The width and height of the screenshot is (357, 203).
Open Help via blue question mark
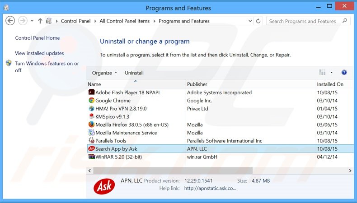click(344, 72)
